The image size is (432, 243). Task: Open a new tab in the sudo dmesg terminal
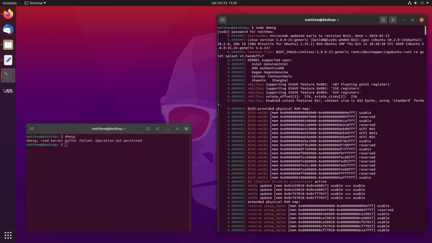tap(223, 20)
